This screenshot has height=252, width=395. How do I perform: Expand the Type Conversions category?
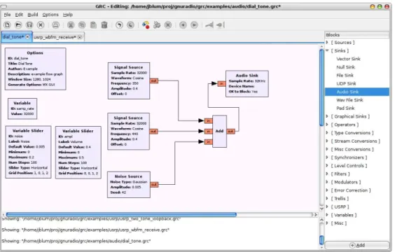tap(327, 133)
